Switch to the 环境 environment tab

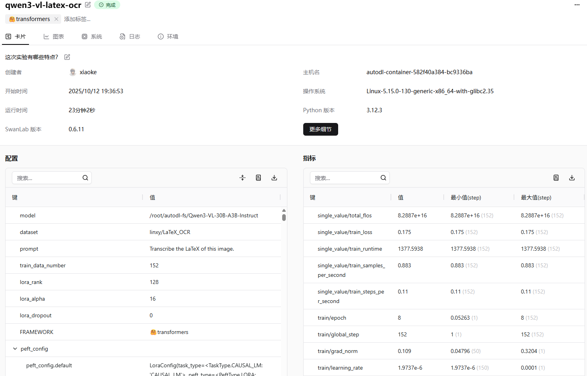click(168, 36)
